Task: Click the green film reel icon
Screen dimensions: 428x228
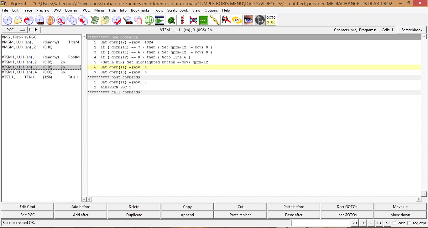Action: 171,20
